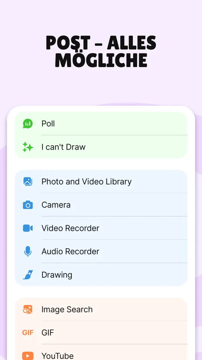
Task: Tap the green Poll icon
Action: [x=28, y=123]
